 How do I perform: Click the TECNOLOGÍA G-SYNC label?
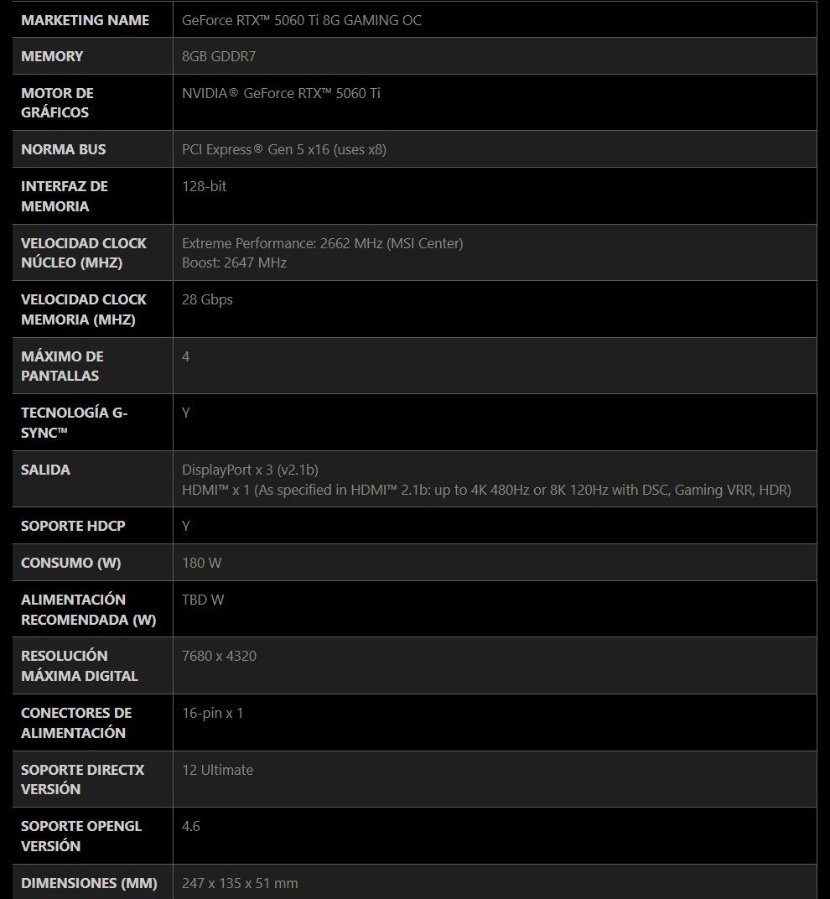pyautogui.click(x=74, y=422)
